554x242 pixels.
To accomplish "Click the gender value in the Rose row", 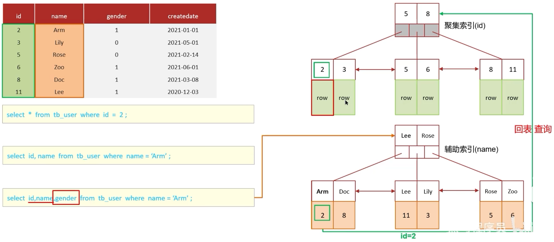I will 116,55.
